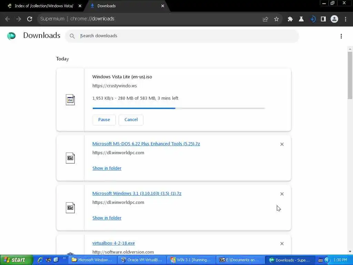Screen dimensions: 353x265
Task: Open virtualbox-4-2-18.exe download link
Action: click(113, 243)
